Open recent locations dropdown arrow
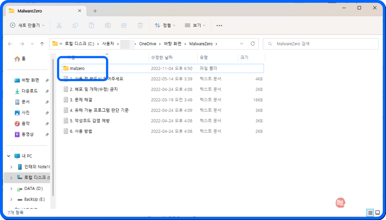Image resolution: width=386 pixels, height=220 pixels. (32, 44)
